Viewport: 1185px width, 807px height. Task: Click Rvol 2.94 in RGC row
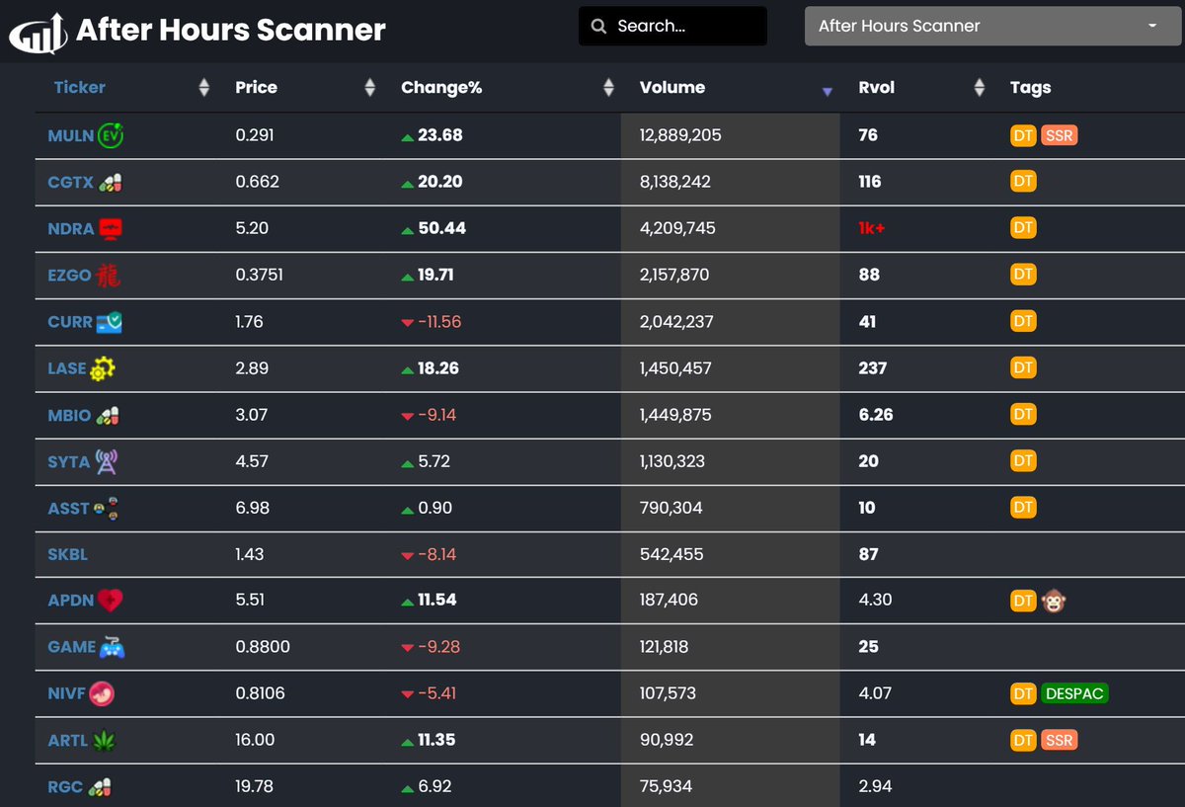click(x=875, y=786)
